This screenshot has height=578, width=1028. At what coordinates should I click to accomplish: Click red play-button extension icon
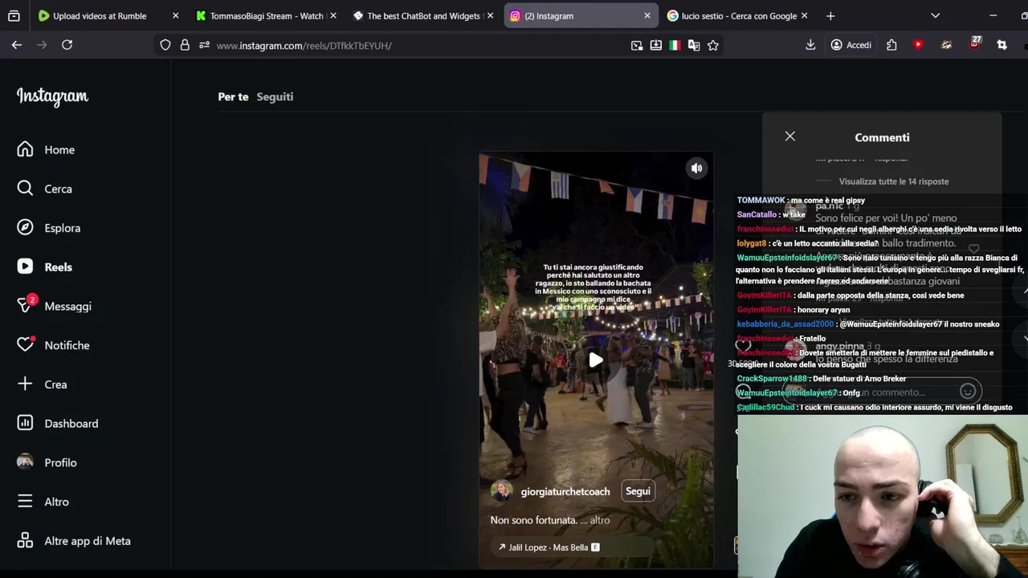click(x=919, y=45)
